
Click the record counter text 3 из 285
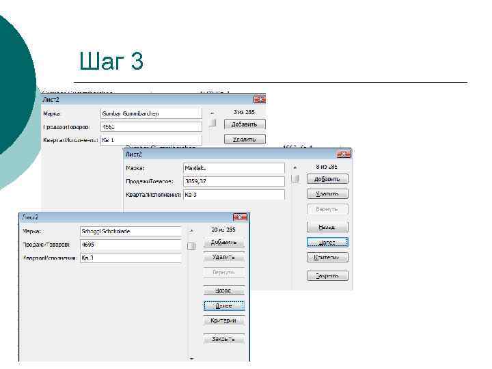(x=244, y=112)
